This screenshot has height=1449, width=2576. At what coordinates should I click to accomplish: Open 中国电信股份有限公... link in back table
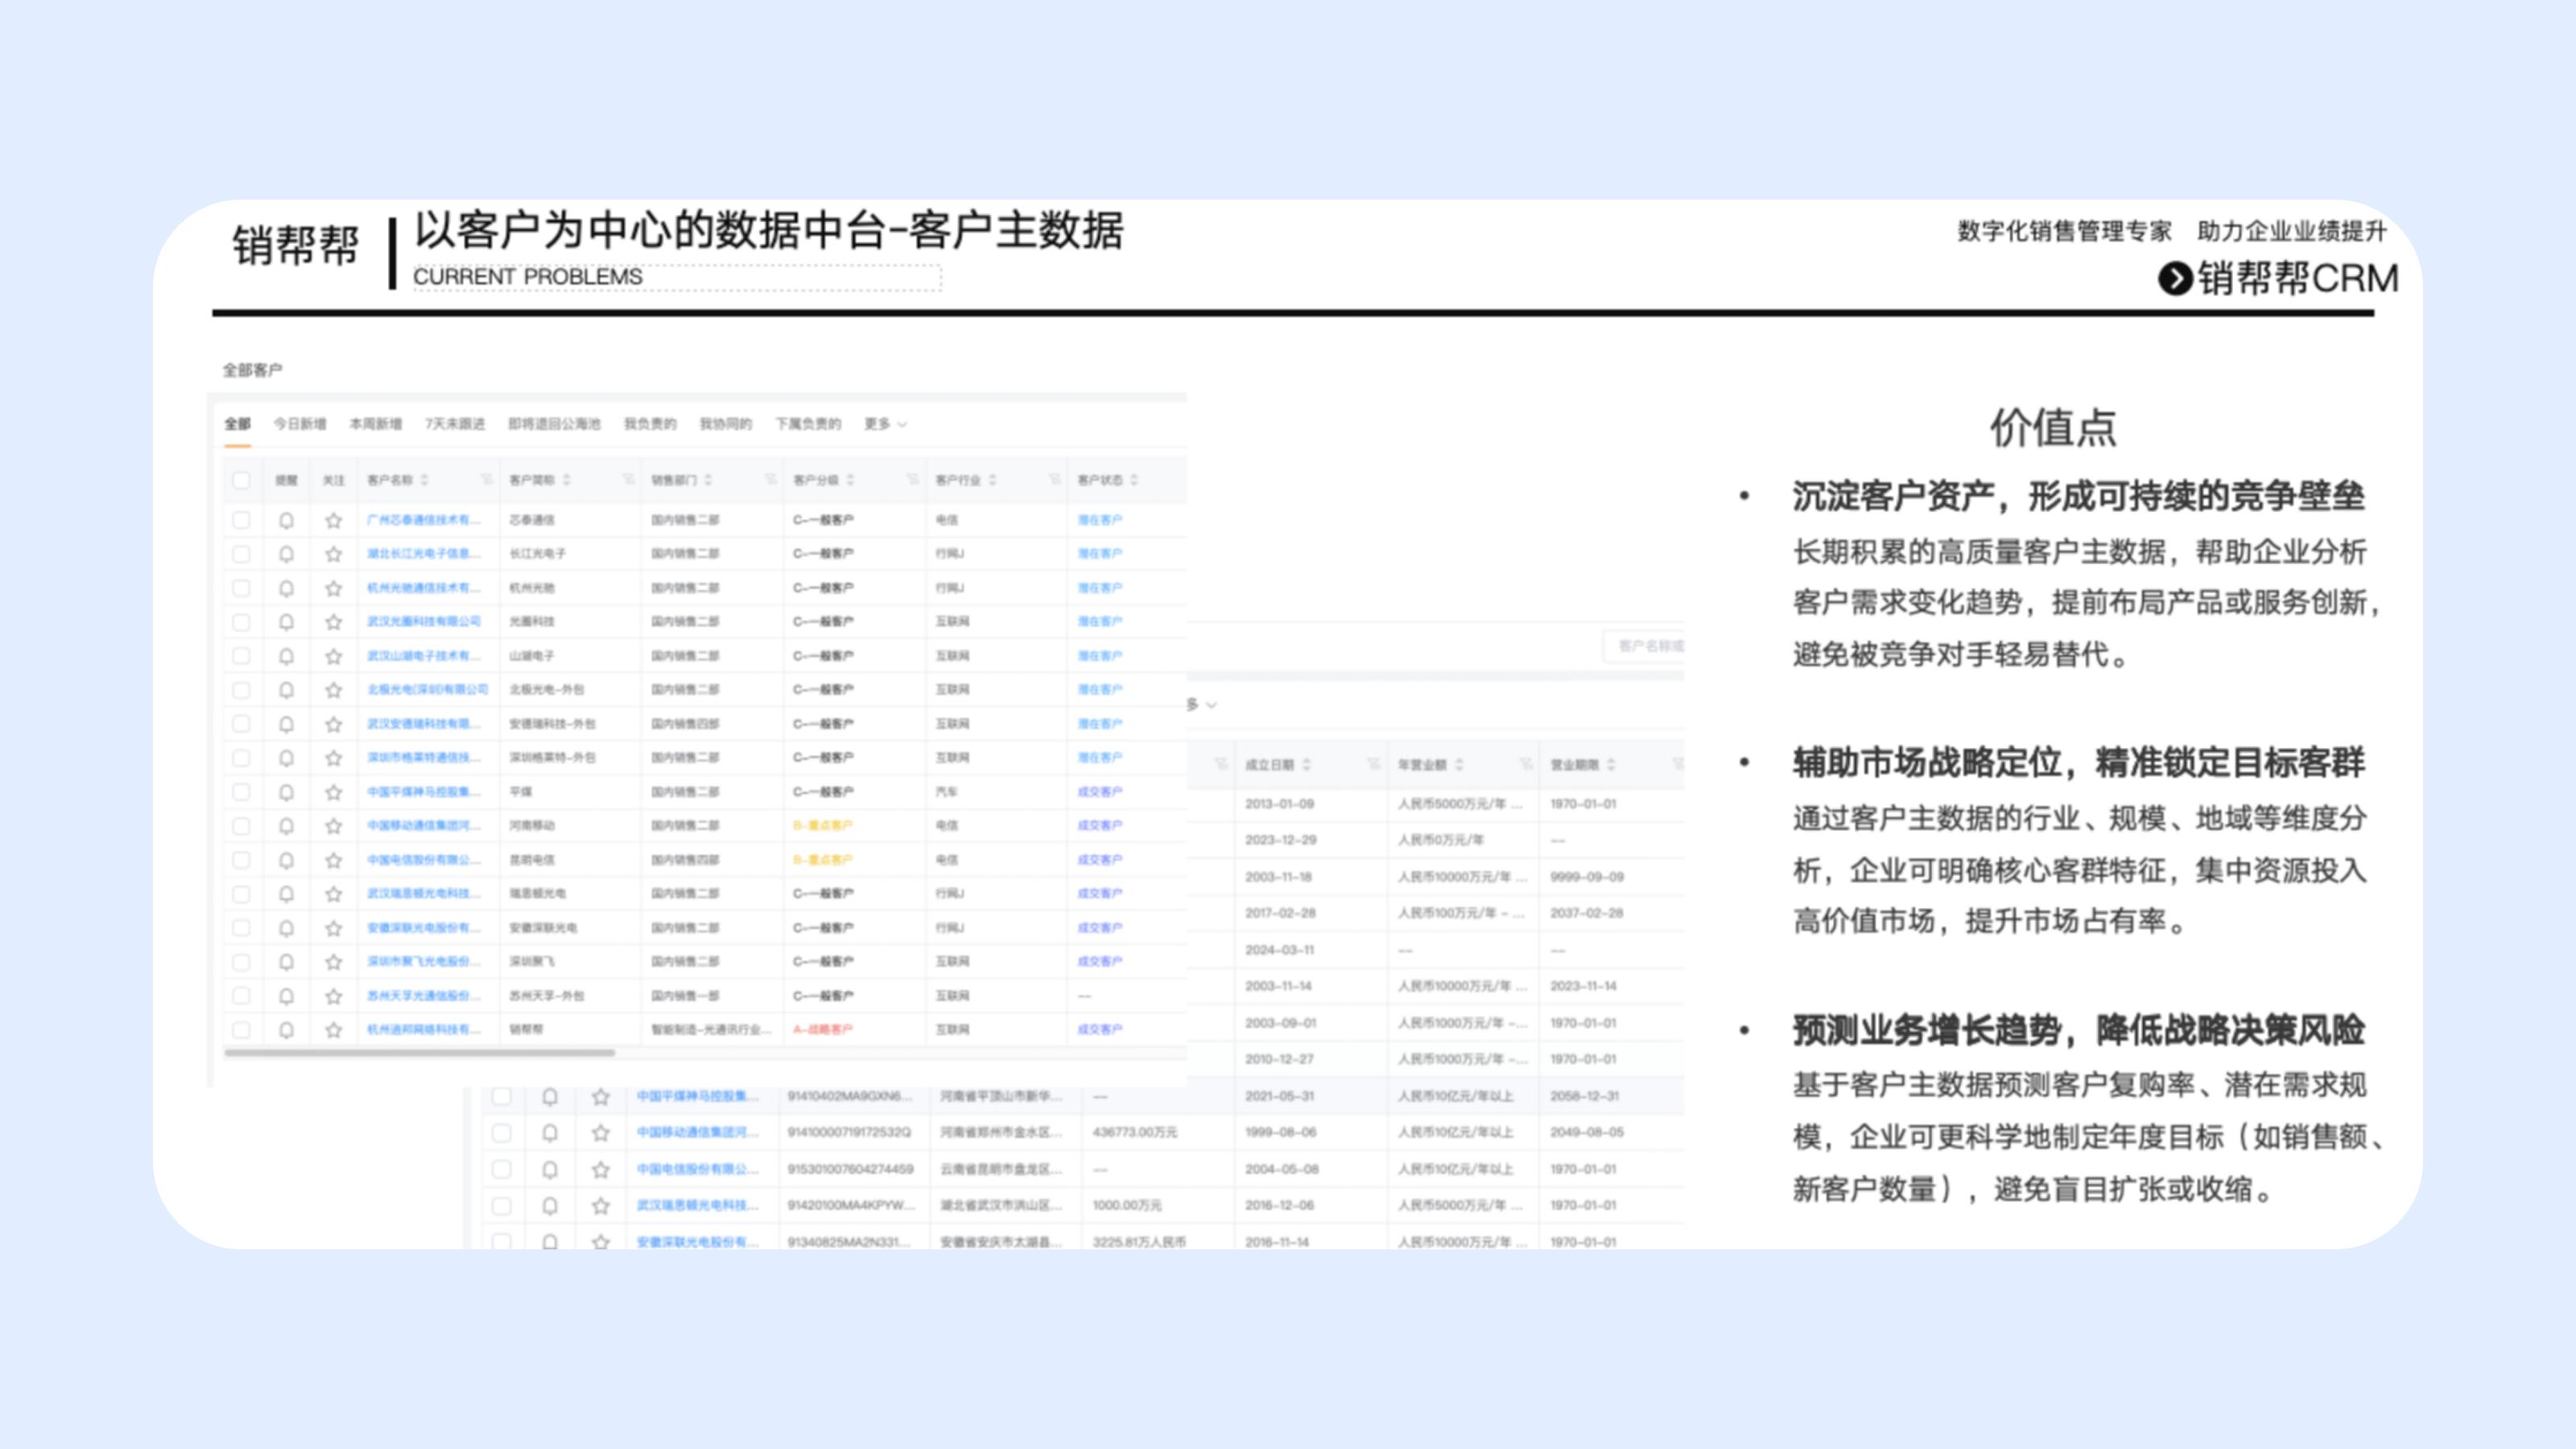pyautogui.click(x=698, y=1169)
